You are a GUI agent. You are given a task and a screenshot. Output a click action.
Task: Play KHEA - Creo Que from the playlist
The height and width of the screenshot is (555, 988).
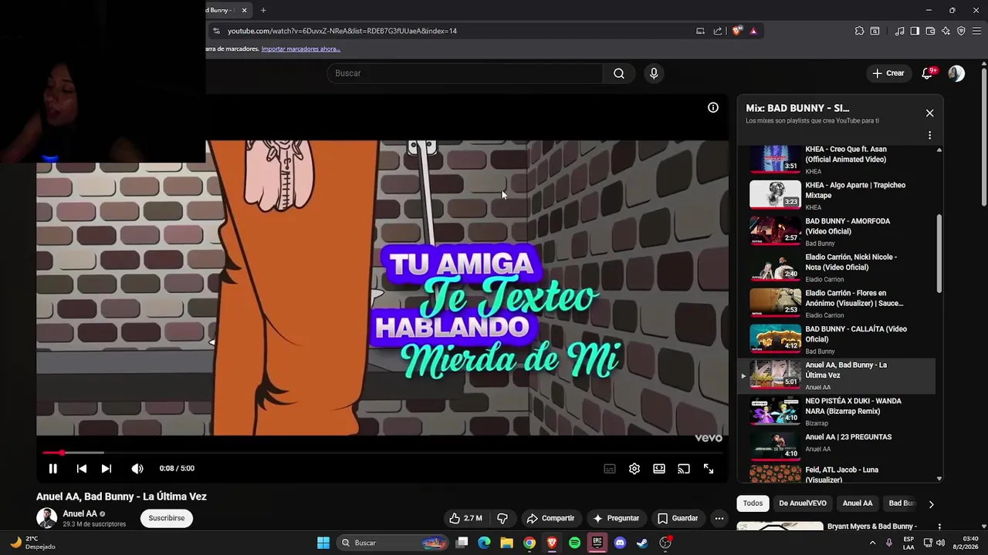pos(837,160)
